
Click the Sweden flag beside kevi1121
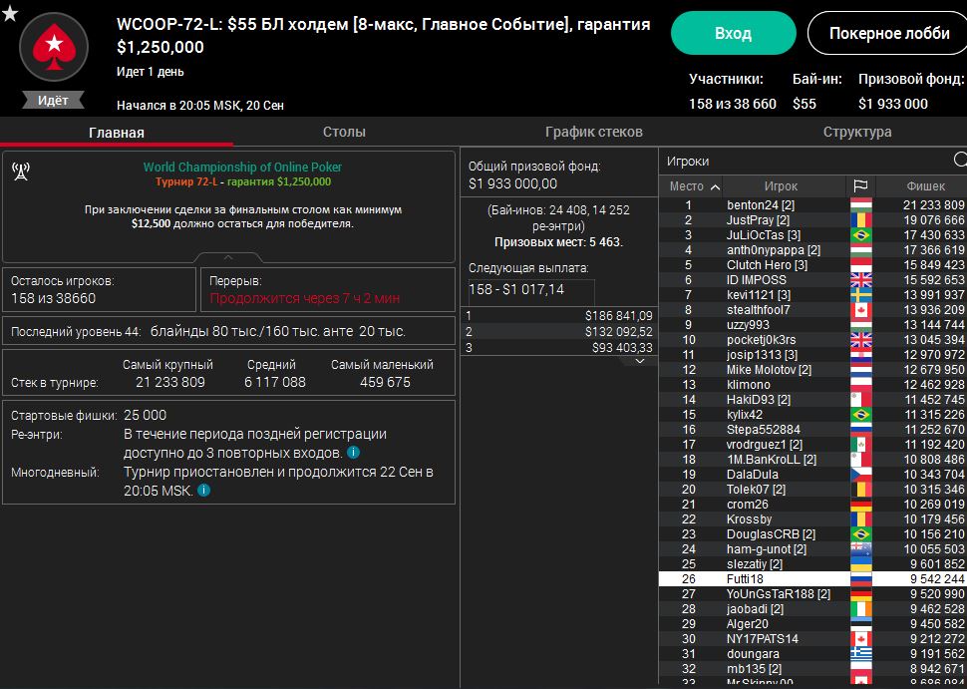click(861, 295)
